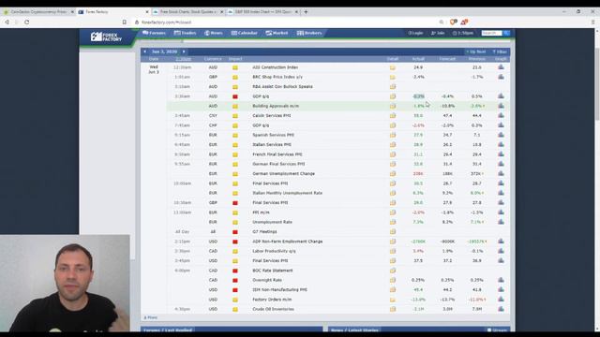This screenshot has width=600, height=337.
Task: Click the red impact icon for GBP Final Services PMI
Action: click(235, 203)
